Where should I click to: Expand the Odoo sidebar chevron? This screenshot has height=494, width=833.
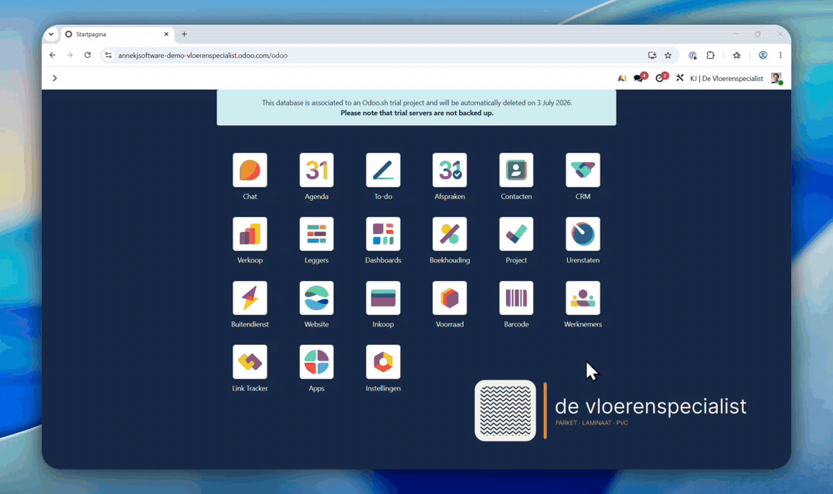[x=55, y=78]
